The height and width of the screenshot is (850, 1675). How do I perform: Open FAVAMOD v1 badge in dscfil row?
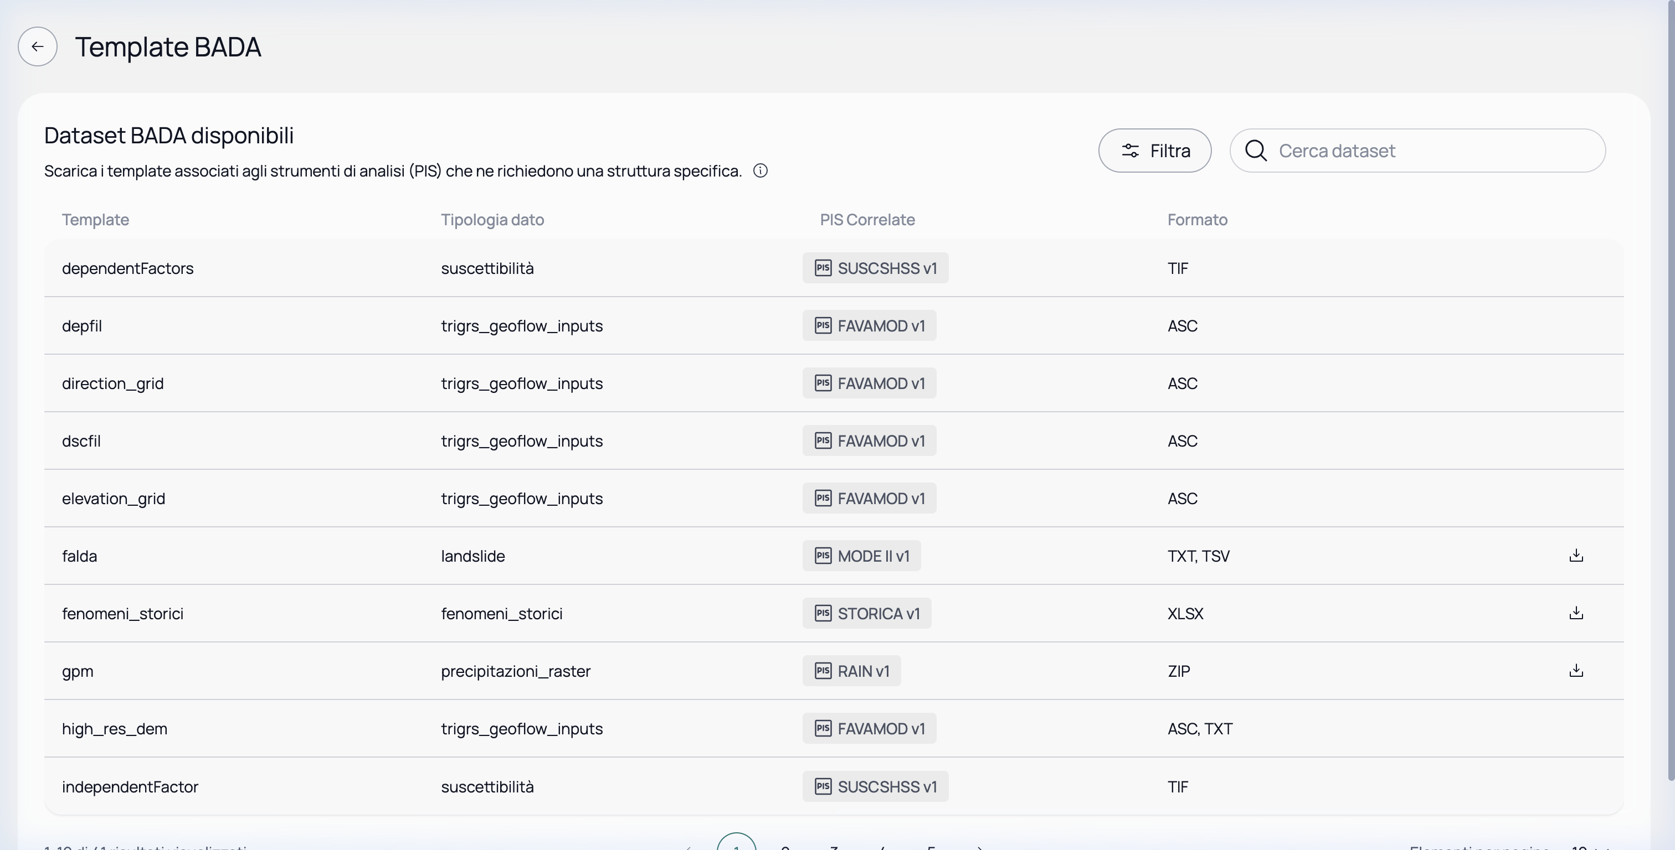coord(870,440)
